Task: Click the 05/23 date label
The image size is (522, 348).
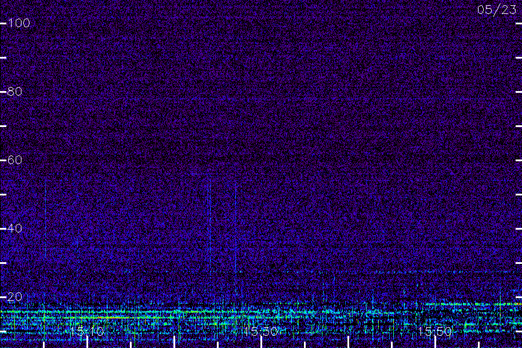Action: click(496, 10)
